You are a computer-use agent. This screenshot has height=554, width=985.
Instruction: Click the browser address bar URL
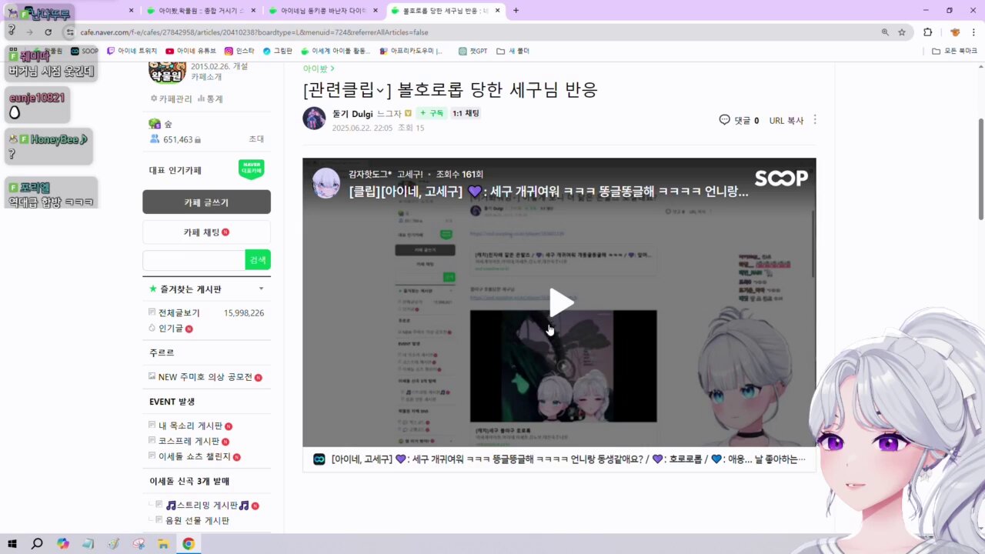click(x=254, y=32)
